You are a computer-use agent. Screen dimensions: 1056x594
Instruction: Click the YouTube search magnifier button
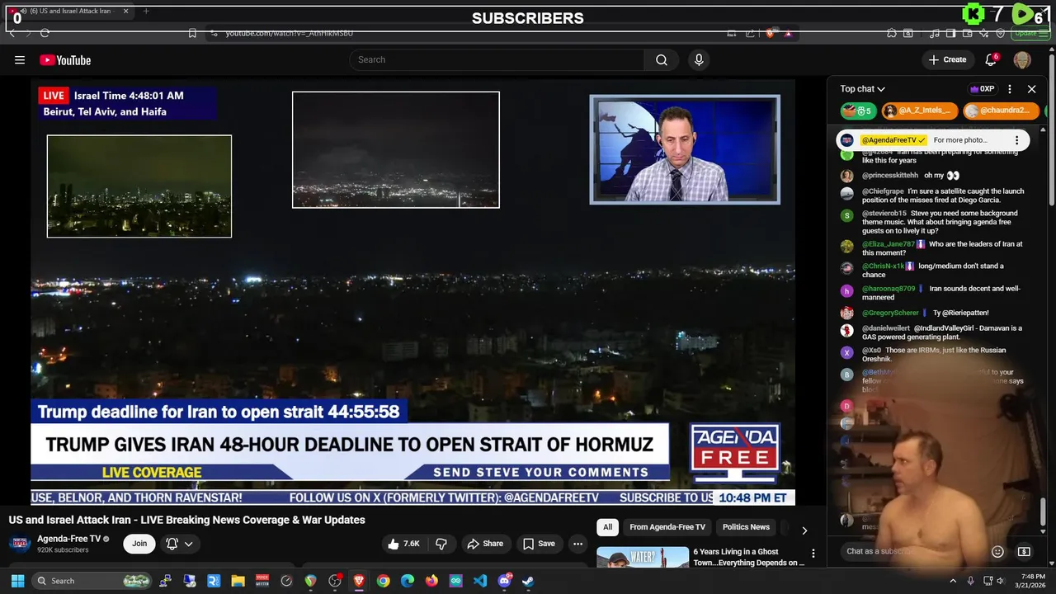coord(662,59)
